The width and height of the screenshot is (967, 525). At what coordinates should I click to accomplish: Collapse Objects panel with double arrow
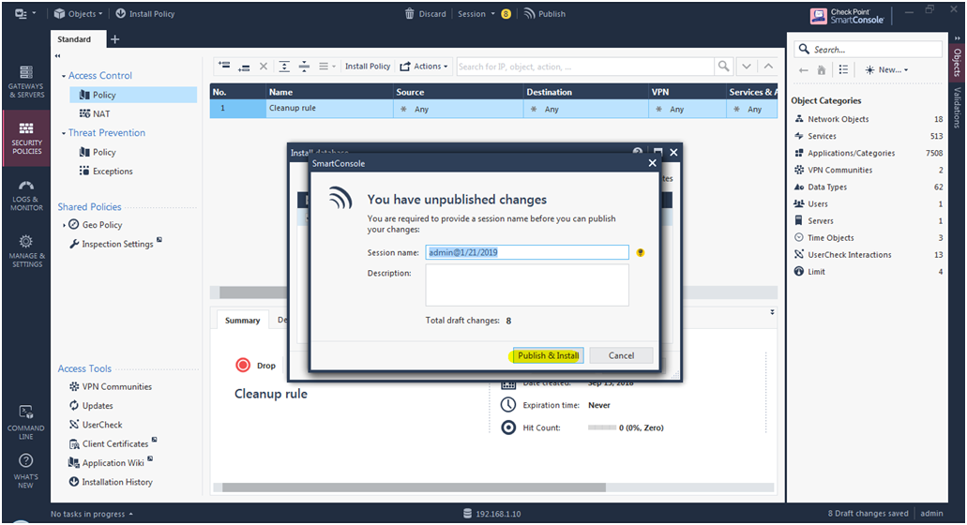pyautogui.click(x=957, y=38)
